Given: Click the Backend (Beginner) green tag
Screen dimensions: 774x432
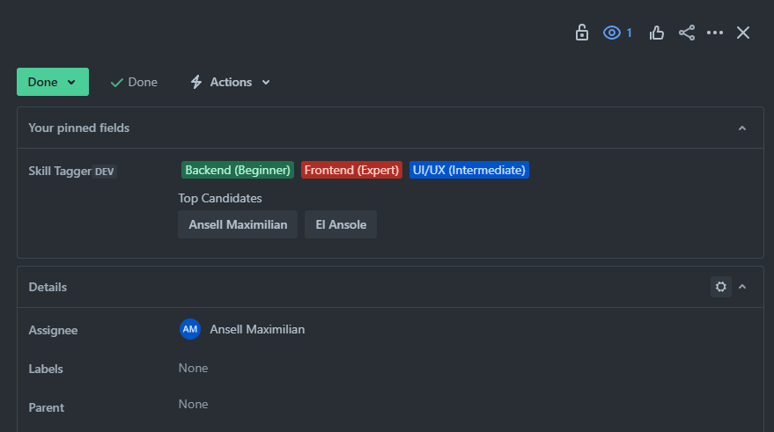Looking at the screenshot, I should (x=238, y=170).
